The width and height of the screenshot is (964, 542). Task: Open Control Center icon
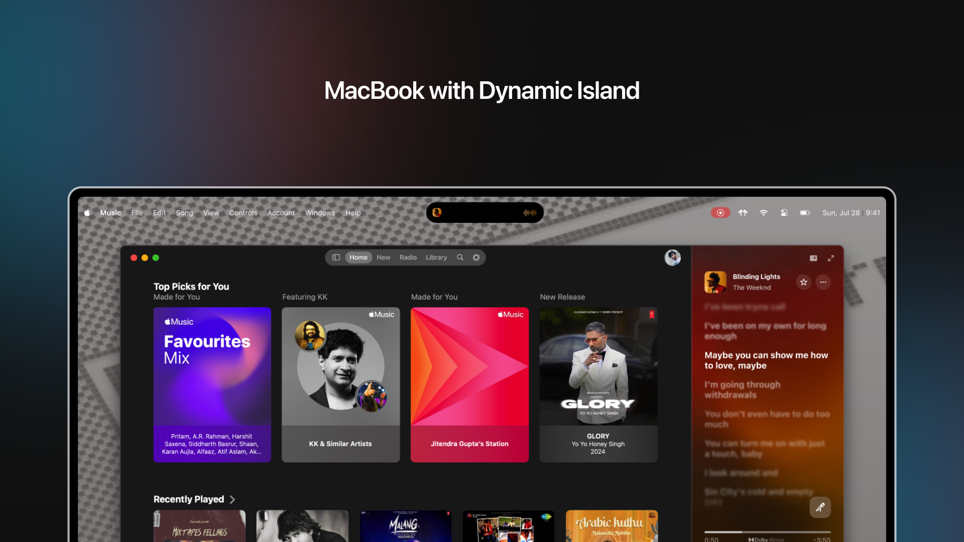coord(784,213)
